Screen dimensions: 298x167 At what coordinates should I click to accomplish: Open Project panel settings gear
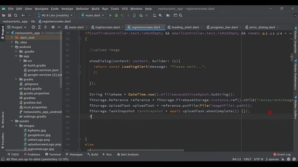(53, 27)
